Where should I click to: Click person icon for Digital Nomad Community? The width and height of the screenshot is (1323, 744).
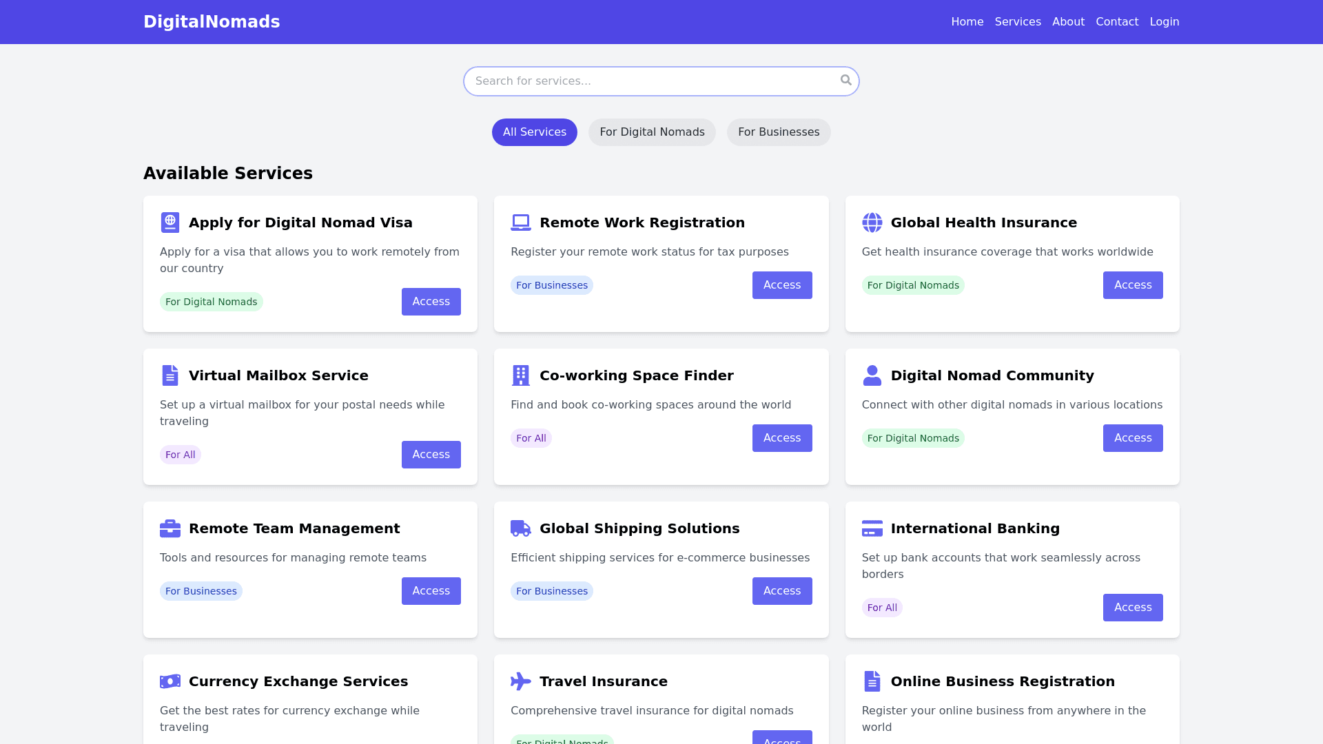pyautogui.click(x=872, y=375)
